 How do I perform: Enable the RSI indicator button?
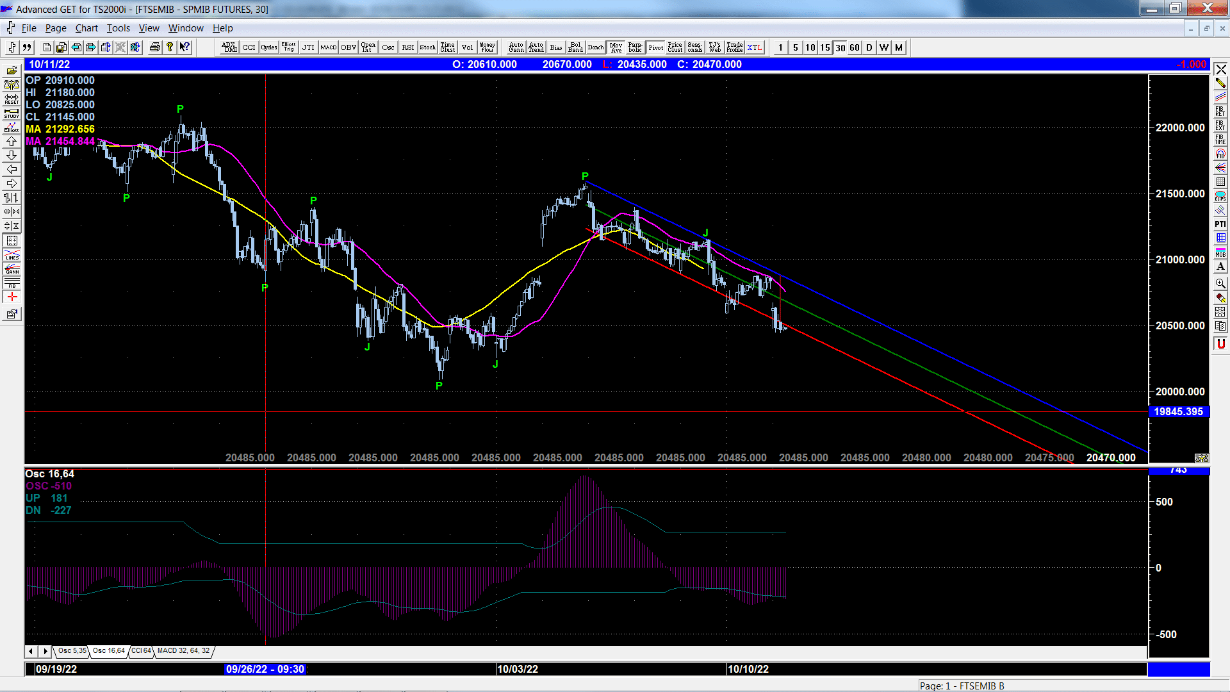point(408,47)
